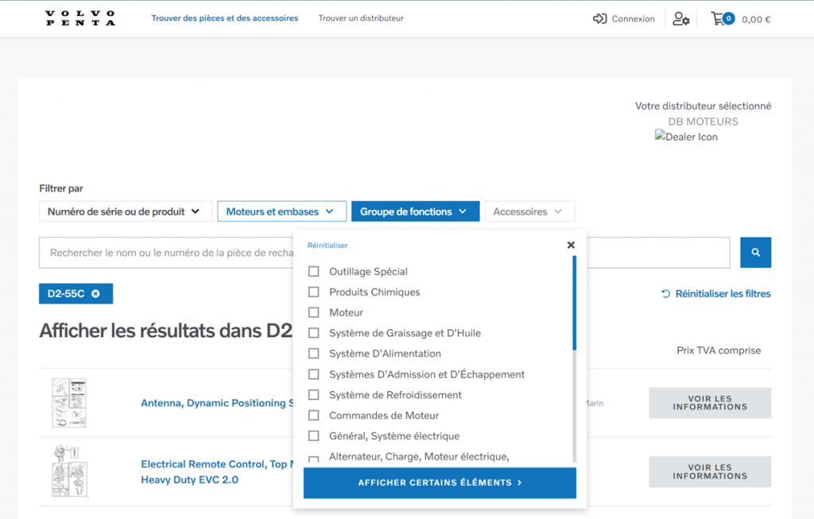Close the filter popup with X
Image resolution: width=814 pixels, height=519 pixels.
[571, 246]
